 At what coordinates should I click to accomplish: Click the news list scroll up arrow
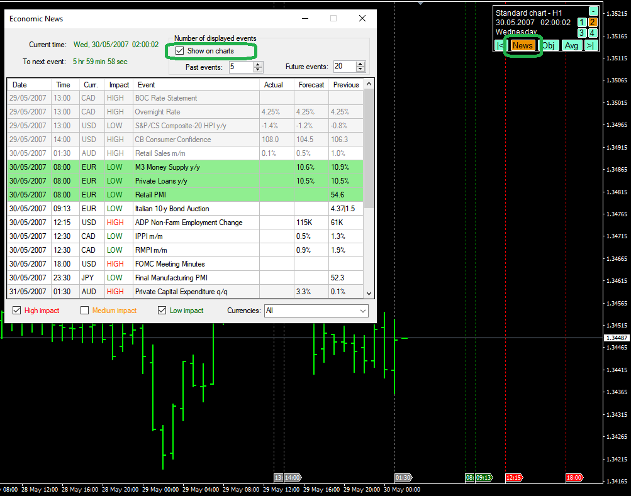[369, 84]
